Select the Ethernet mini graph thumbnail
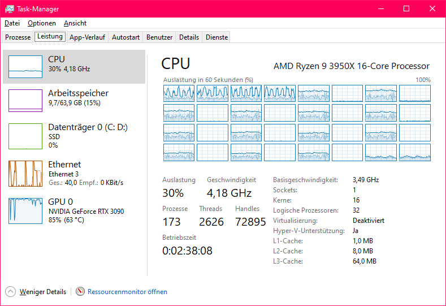 tap(25, 173)
